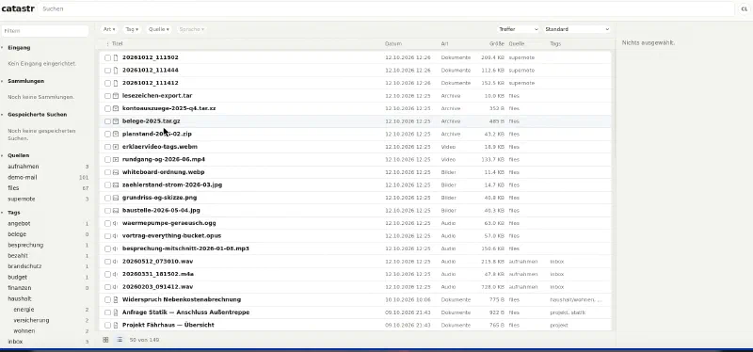The height and width of the screenshot is (352, 753).
Task: Click the video icon of erklaervideo-tags.webm
Action: pos(115,147)
